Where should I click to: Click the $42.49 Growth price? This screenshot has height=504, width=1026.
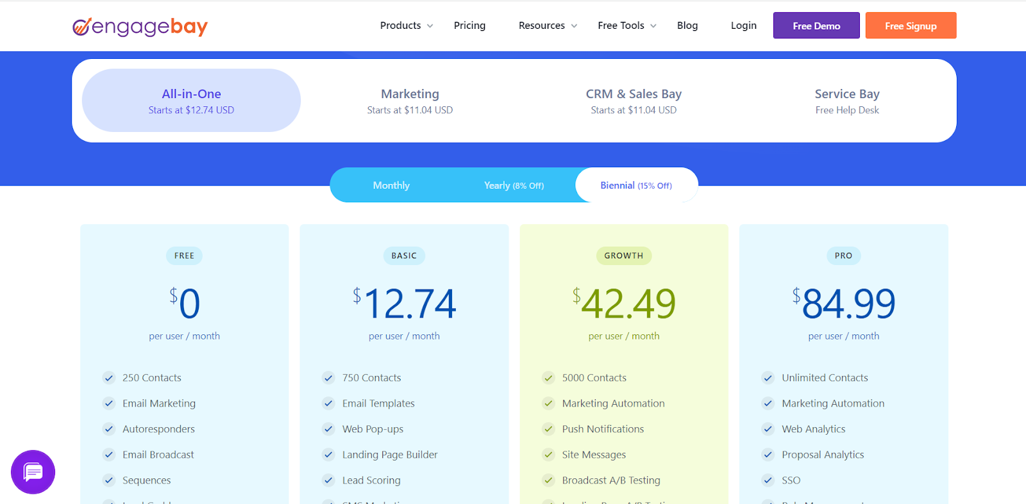(x=624, y=303)
